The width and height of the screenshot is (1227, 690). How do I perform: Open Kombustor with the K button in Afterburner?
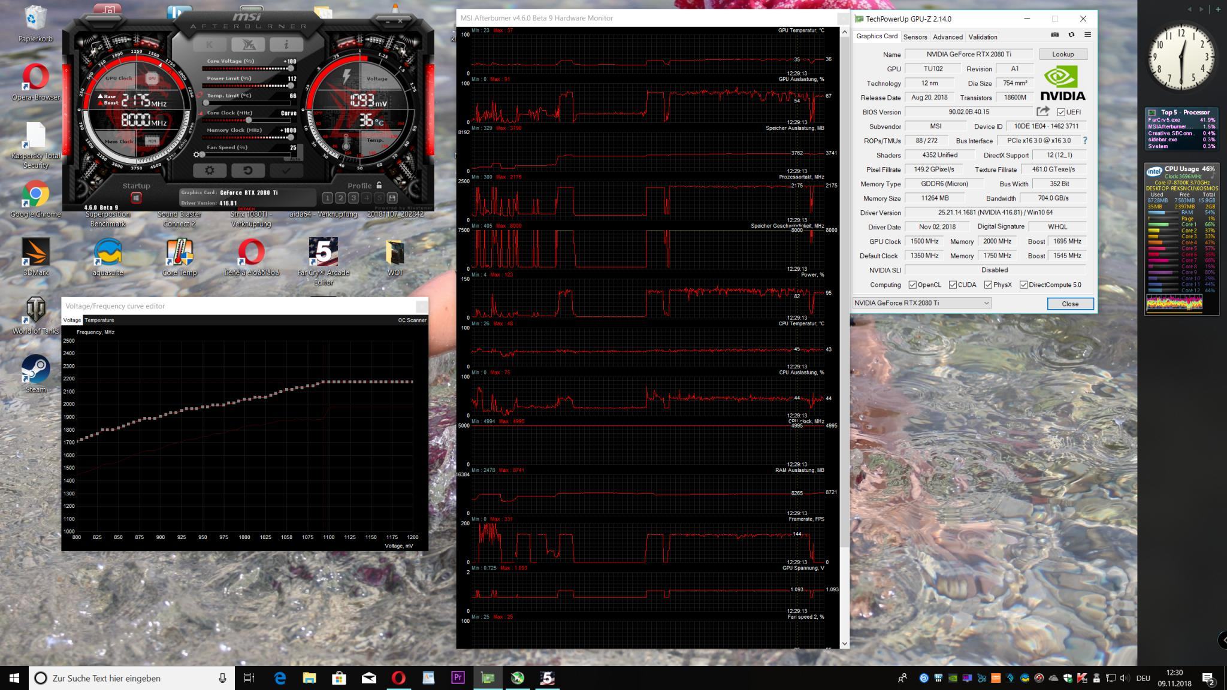pyautogui.click(x=210, y=44)
